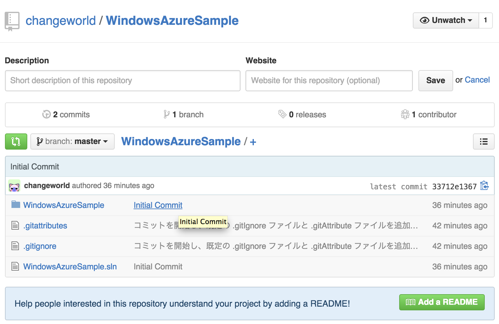Click the .gitattributes file icon
The width and height of the screenshot is (499, 324).
15,225
